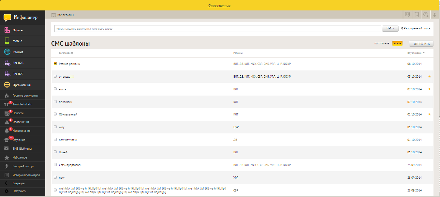Open Обучение in sidebar
The height and width of the screenshot is (197, 440).
[23, 140]
